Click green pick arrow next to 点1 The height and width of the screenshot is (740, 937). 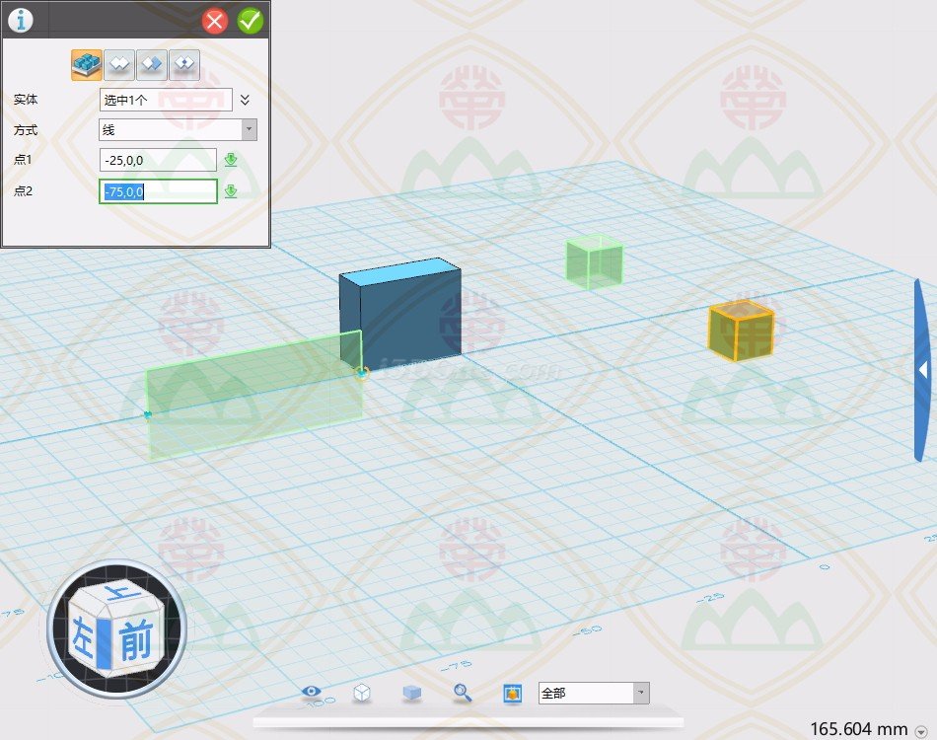point(231,160)
